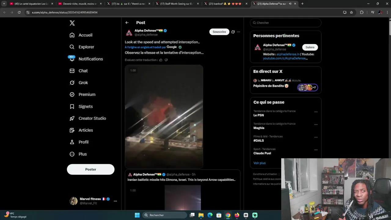
Task: Click the Grok explain icon beside Souscrire
Action: click(x=233, y=32)
